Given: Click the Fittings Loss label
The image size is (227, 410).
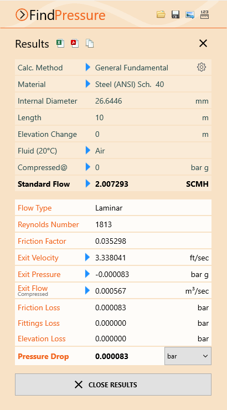Looking at the screenshot, I should click(x=39, y=323).
